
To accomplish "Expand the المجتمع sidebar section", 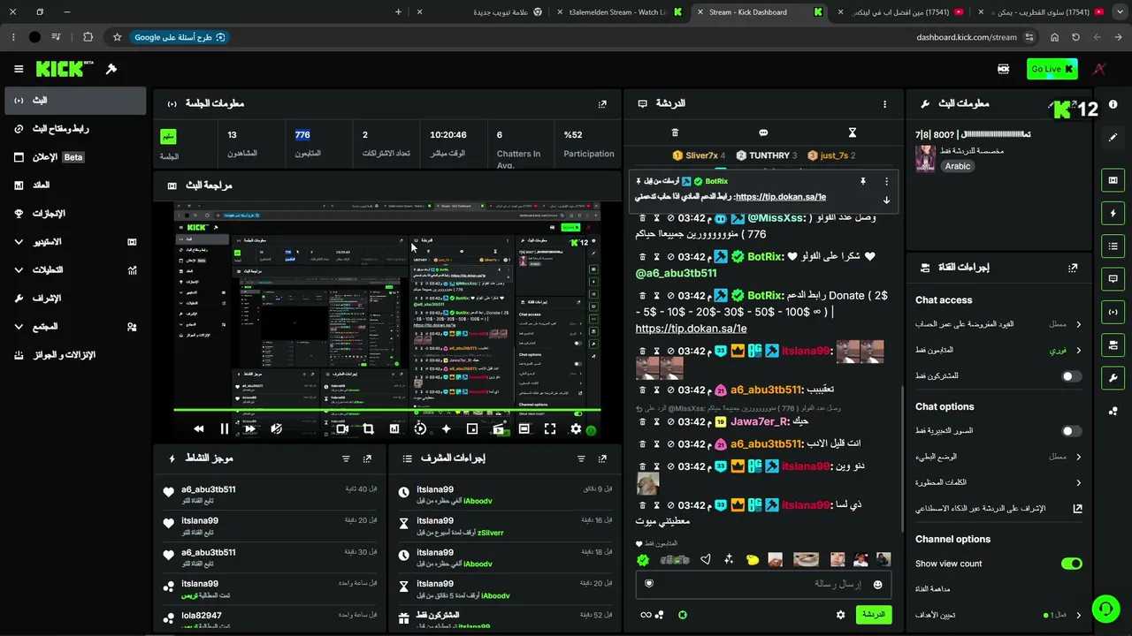I will click(x=74, y=327).
